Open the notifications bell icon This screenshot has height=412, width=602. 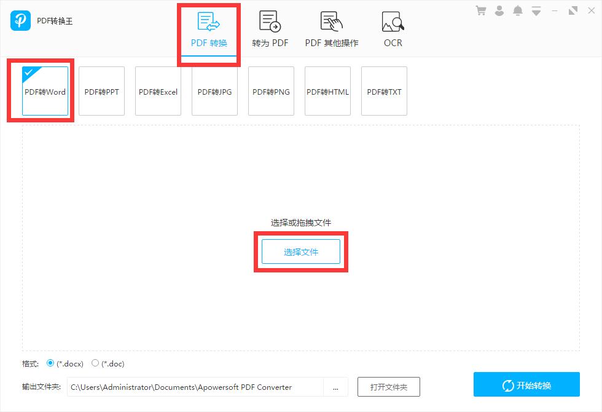(x=518, y=10)
